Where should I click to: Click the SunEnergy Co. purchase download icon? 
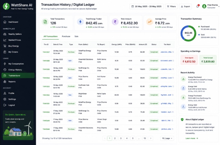pyautogui.click(x=183, y=97)
